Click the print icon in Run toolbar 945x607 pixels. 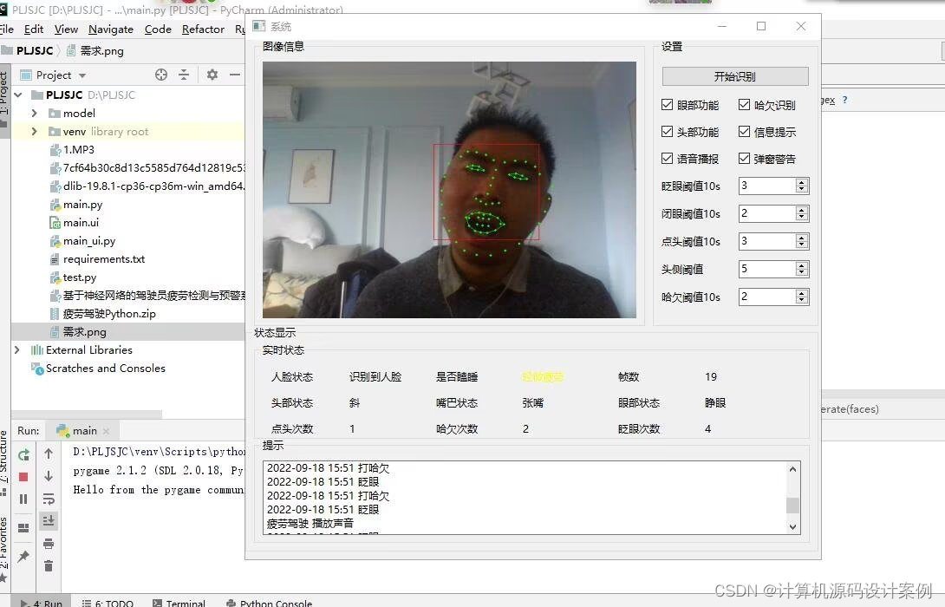click(x=49, y=544)
